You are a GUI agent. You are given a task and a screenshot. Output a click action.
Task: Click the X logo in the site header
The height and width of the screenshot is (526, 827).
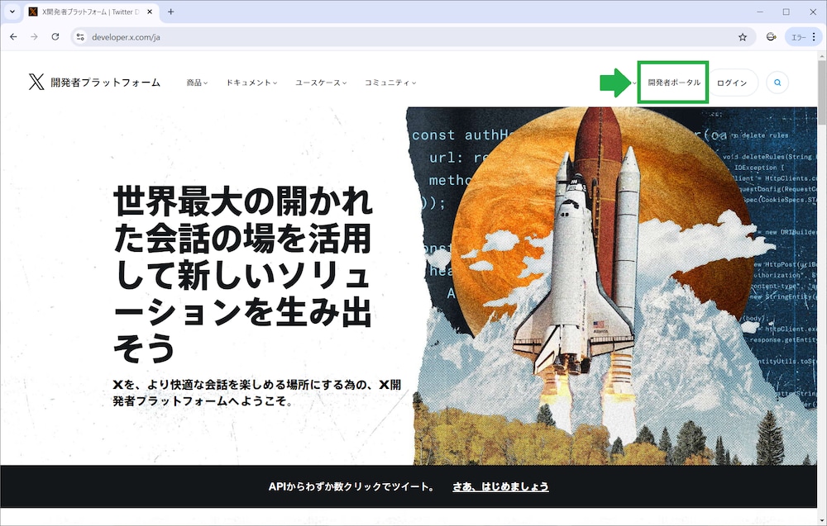click(36, 82)
